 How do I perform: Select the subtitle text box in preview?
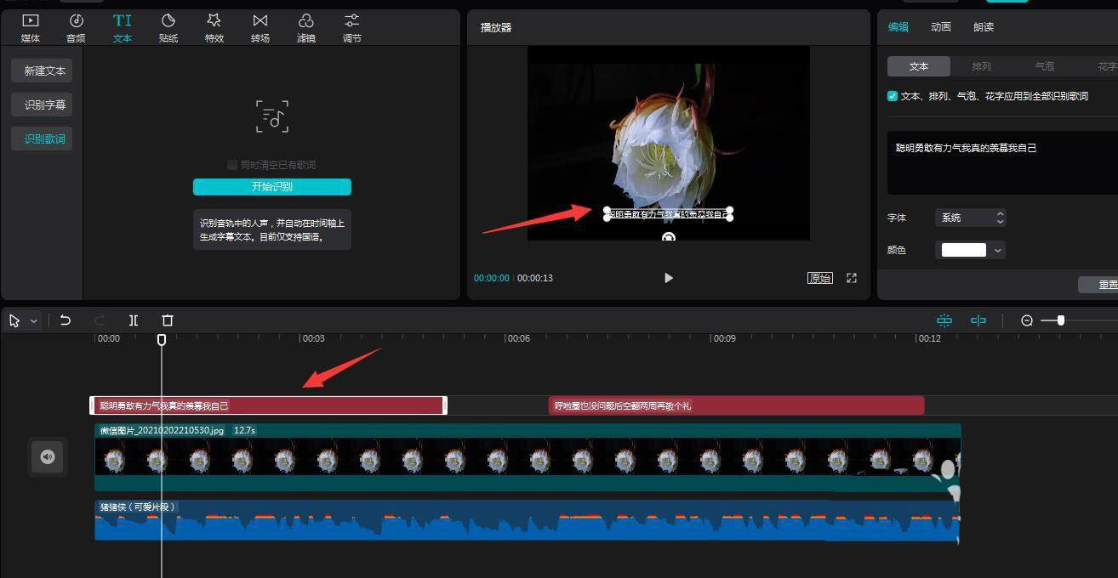[x=669, y=214]
